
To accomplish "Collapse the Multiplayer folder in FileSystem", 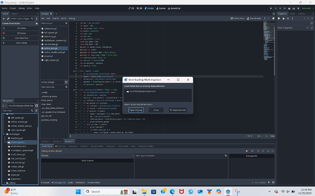I will click(x=5, y=135).
